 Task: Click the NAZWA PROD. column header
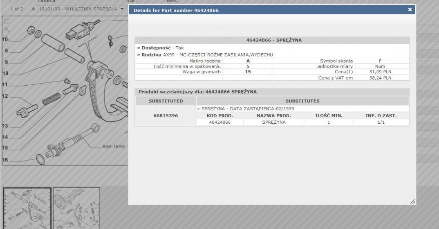274,116
